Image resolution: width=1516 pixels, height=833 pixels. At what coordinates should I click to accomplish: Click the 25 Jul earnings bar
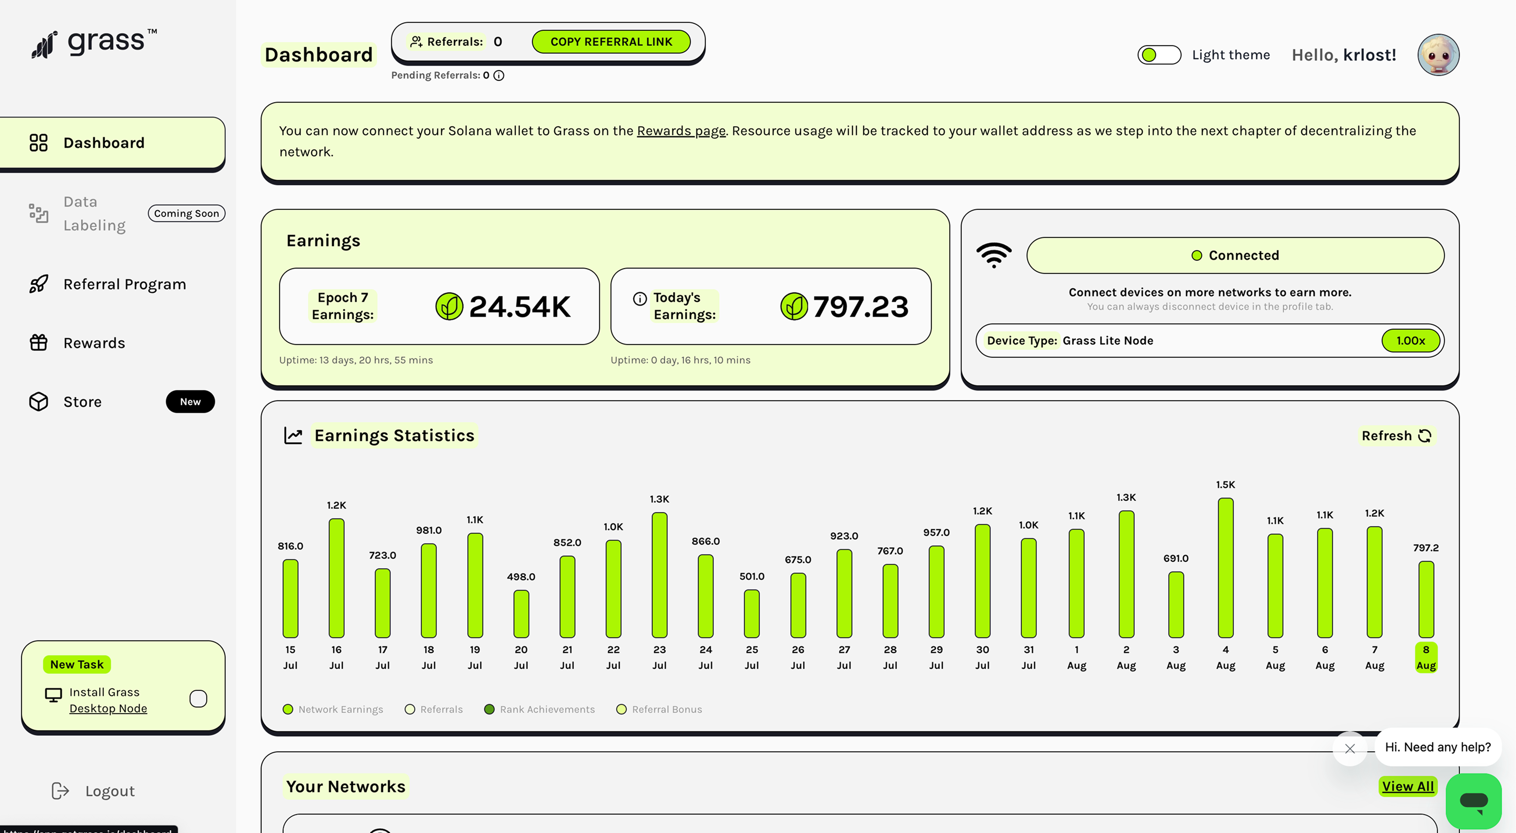pos(751,614)
